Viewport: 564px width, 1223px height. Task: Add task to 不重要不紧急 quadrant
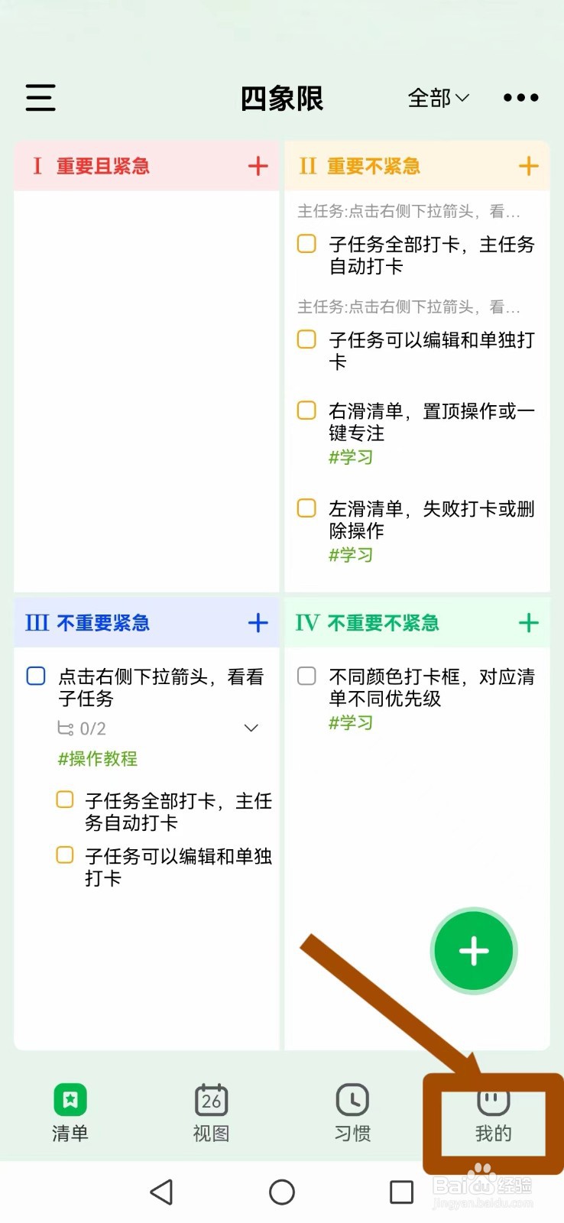(528, 623)
